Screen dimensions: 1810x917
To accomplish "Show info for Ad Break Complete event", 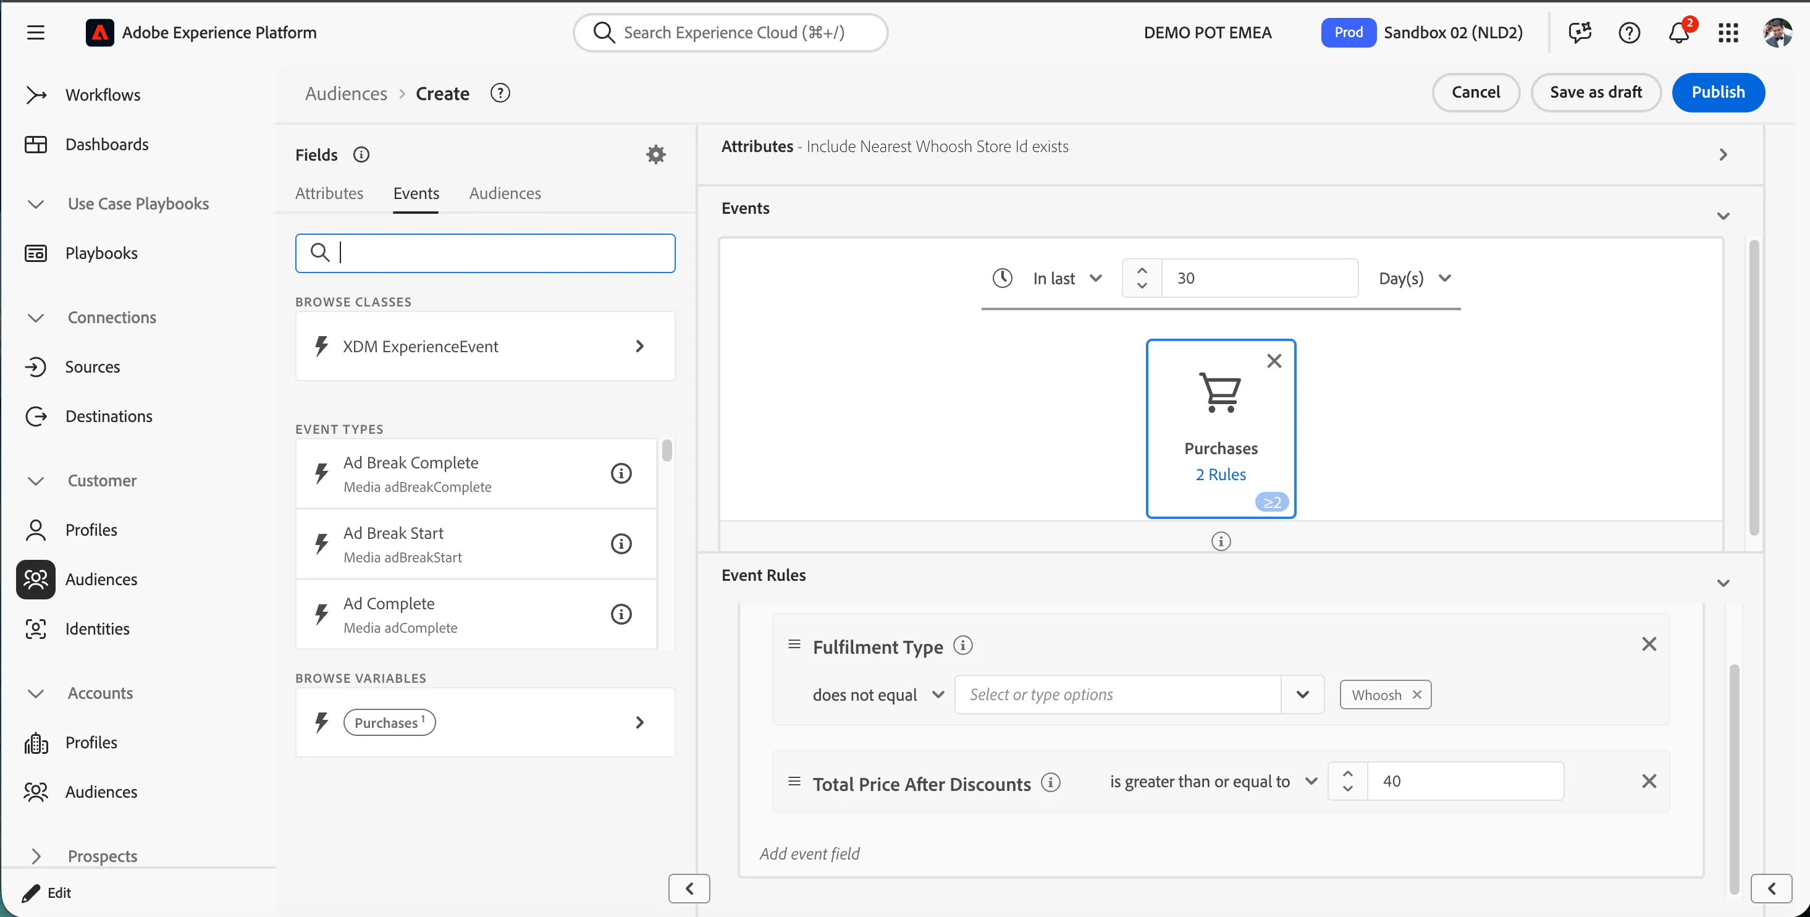I will point(621,473).
